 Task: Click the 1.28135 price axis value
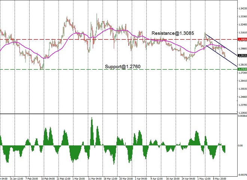pos(243,65)
